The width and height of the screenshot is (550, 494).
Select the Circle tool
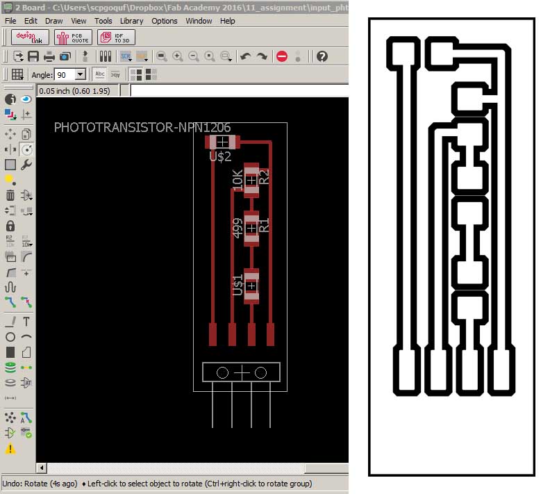click(x=10, y=337)
